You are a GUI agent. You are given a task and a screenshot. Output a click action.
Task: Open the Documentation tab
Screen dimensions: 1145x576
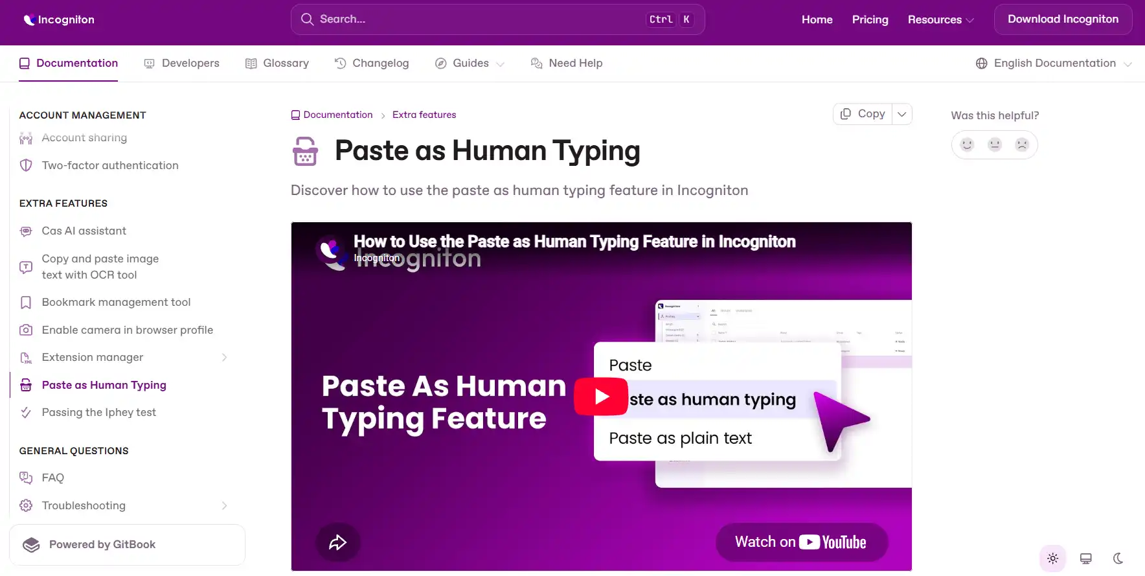tap(69, 63)
